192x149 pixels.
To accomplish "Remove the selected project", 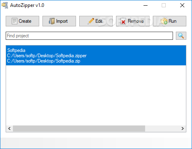I will click(133, 21).
